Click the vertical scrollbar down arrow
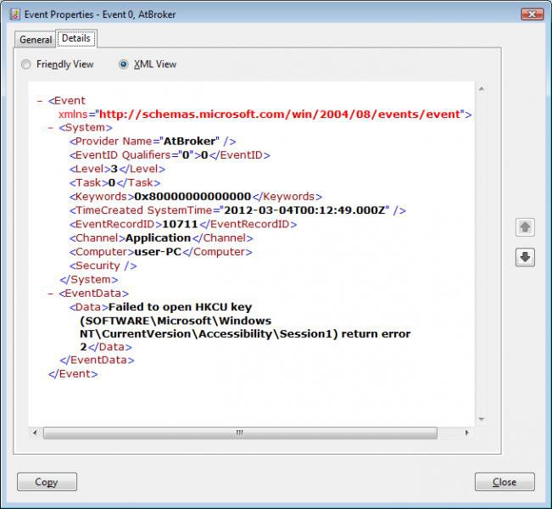The image size is (552, 509). point(482,419)
